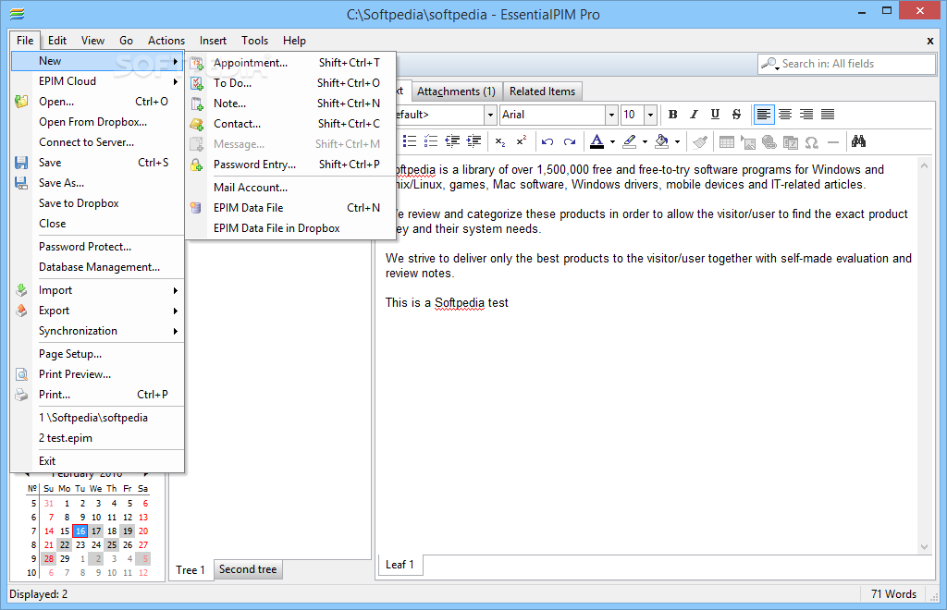The image size is (947, 610).
Task: Apply text highlight color
Action: coord(629,141)
